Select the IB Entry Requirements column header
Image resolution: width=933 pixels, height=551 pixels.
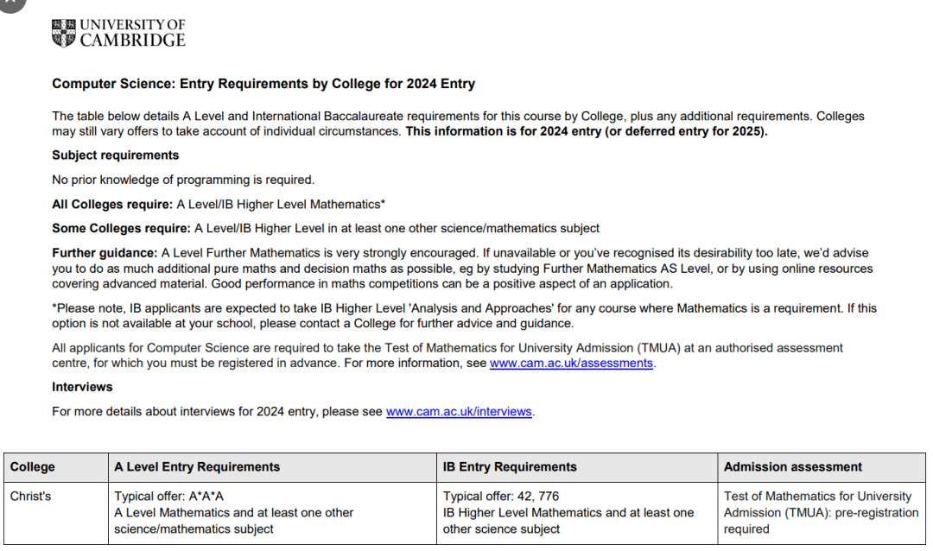coord(577,467)
